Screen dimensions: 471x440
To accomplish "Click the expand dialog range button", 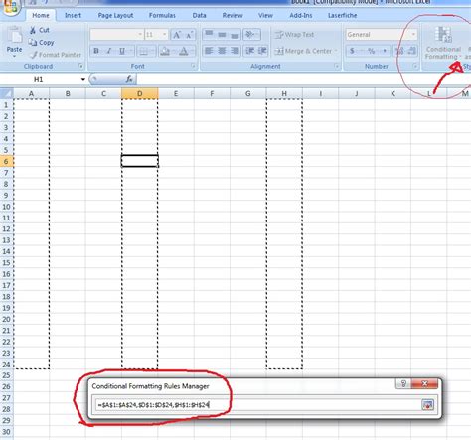I will click(x=427, y=405).
